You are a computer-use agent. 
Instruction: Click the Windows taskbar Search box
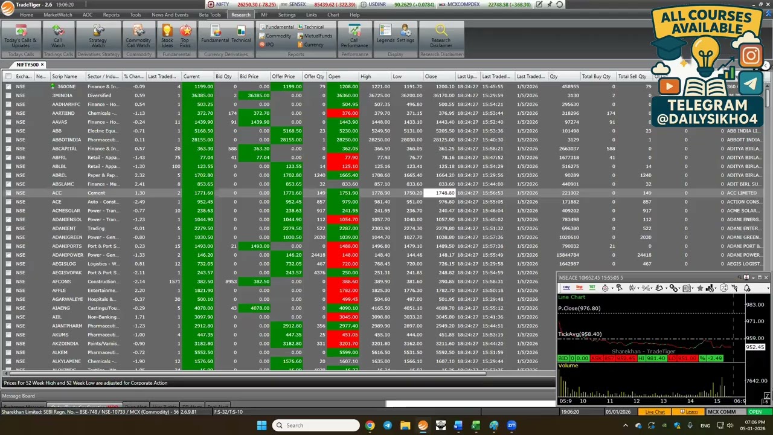click(315, 425)
